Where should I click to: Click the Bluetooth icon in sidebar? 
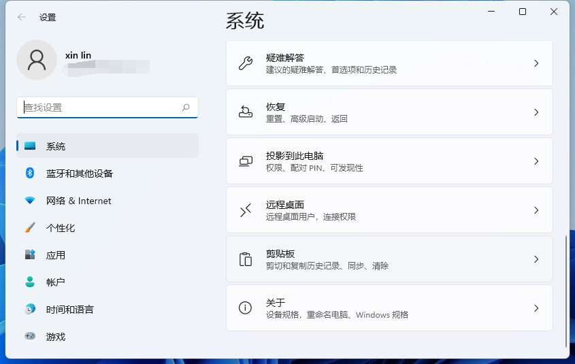point(30,173)
